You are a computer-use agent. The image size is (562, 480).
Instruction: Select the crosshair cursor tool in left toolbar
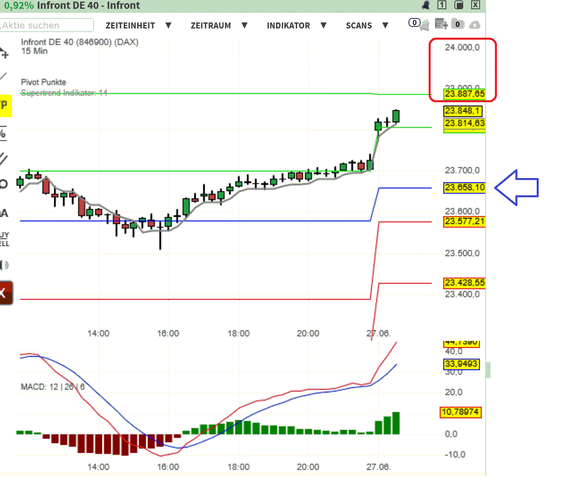click(x=4, y=53)
